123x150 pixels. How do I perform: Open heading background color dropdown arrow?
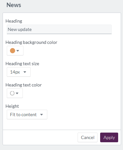(18, 51)
